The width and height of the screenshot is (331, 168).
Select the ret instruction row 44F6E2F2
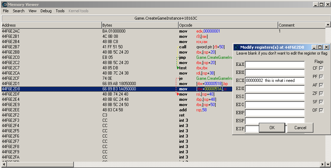coord(117,115)
